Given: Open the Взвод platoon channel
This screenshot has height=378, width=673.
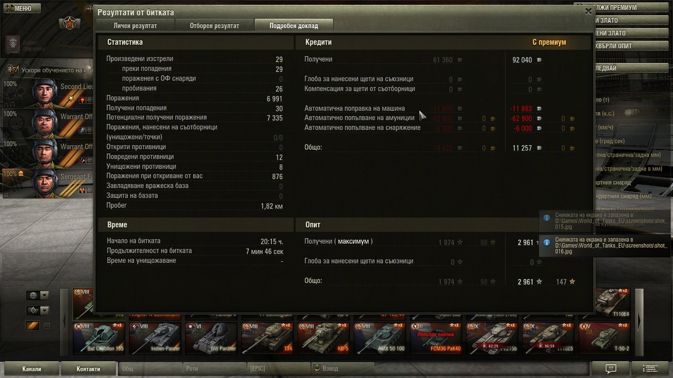Looking at the screenshot, I should (x=342, y=368).
